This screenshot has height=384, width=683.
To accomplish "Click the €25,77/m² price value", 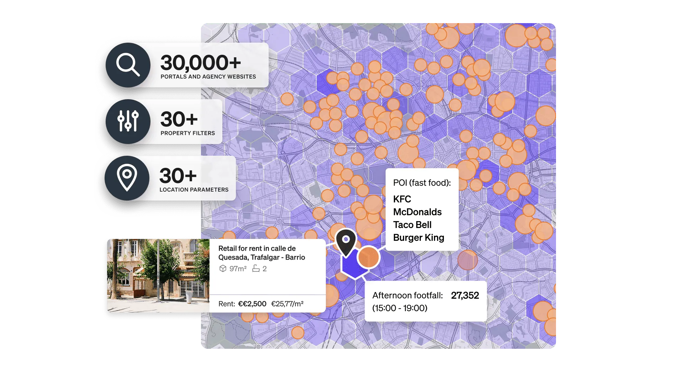I will [287, 304].
